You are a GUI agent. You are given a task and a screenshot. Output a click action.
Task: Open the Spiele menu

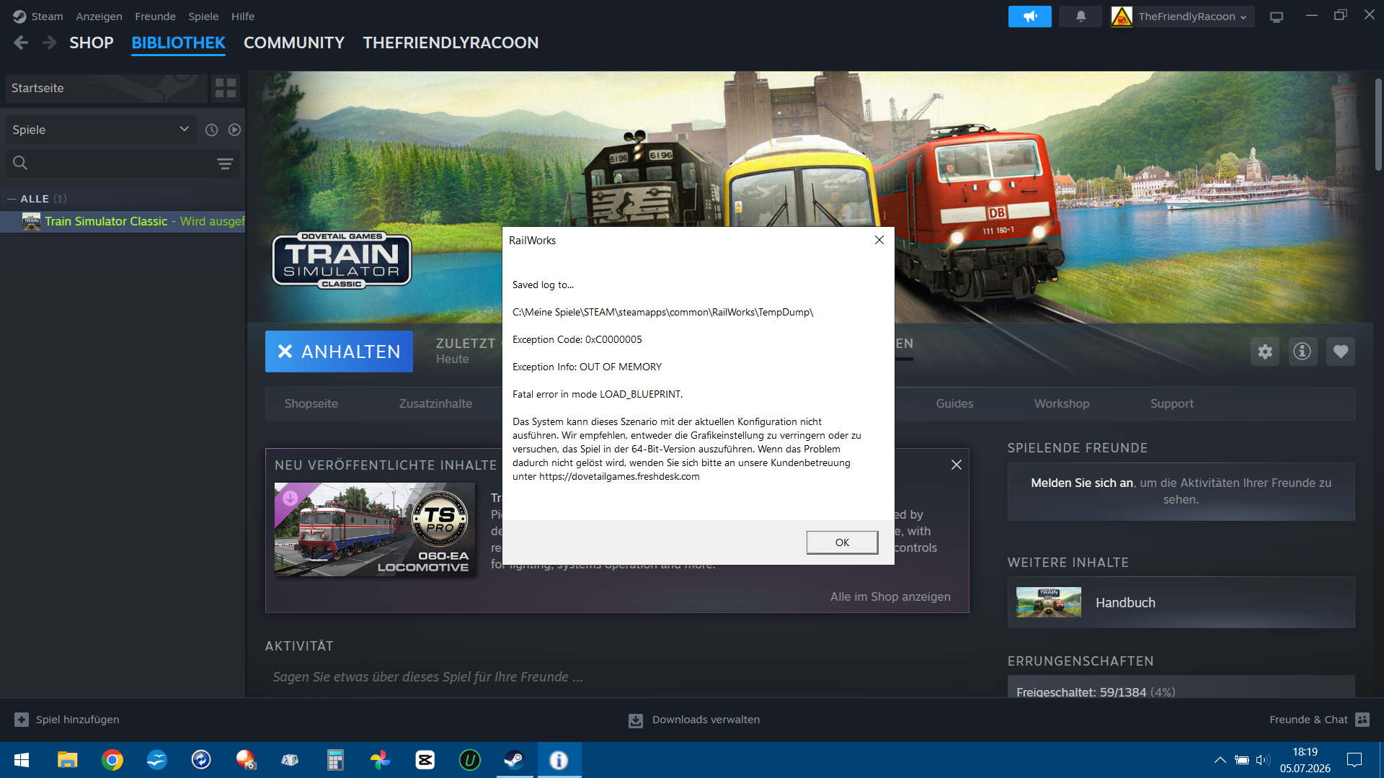203,17
